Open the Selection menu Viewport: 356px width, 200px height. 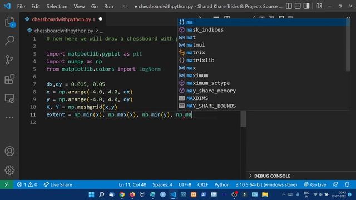point(57,6)
